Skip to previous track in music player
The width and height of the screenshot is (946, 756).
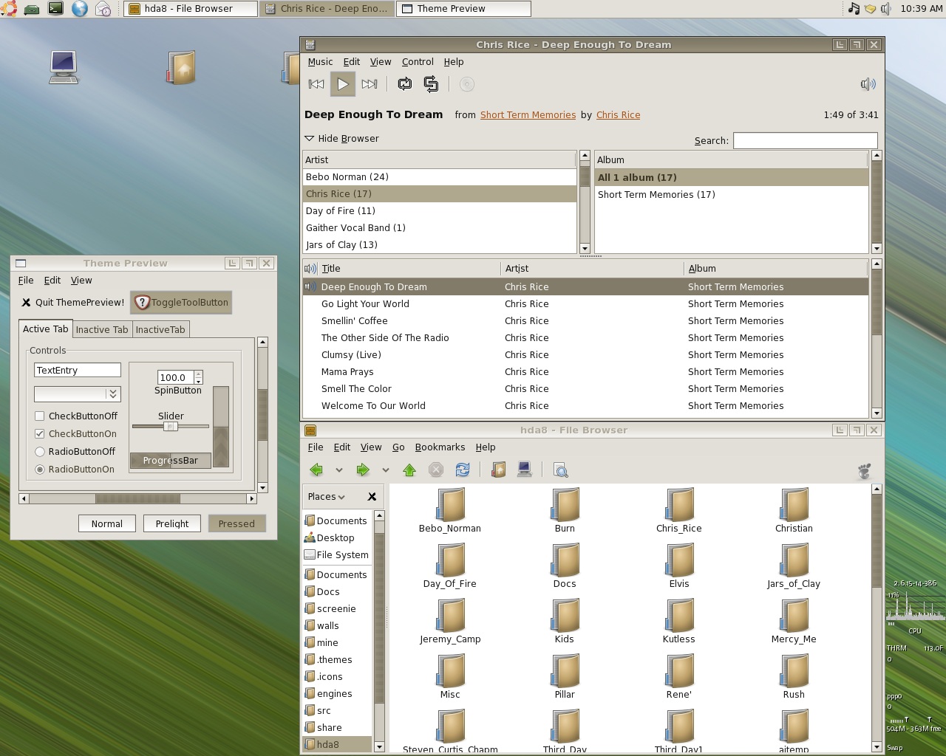point(316,84)
